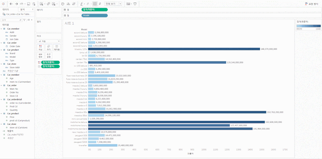Collapse the Car_store table containing Store Addr
The image size is (322, 159).
pyautogui.click(x=2, y=64)
